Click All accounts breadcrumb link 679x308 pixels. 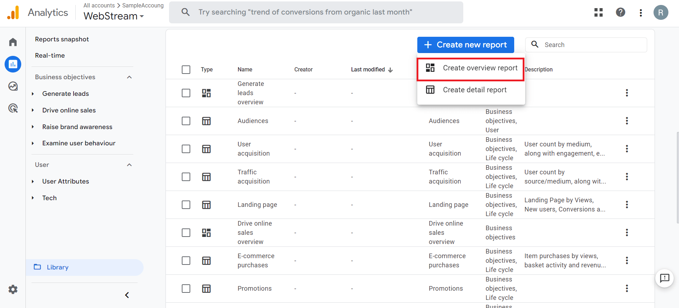click(x=99, y=5)
